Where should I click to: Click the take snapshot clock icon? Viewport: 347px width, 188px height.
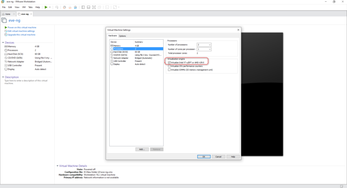pos(64,7)
